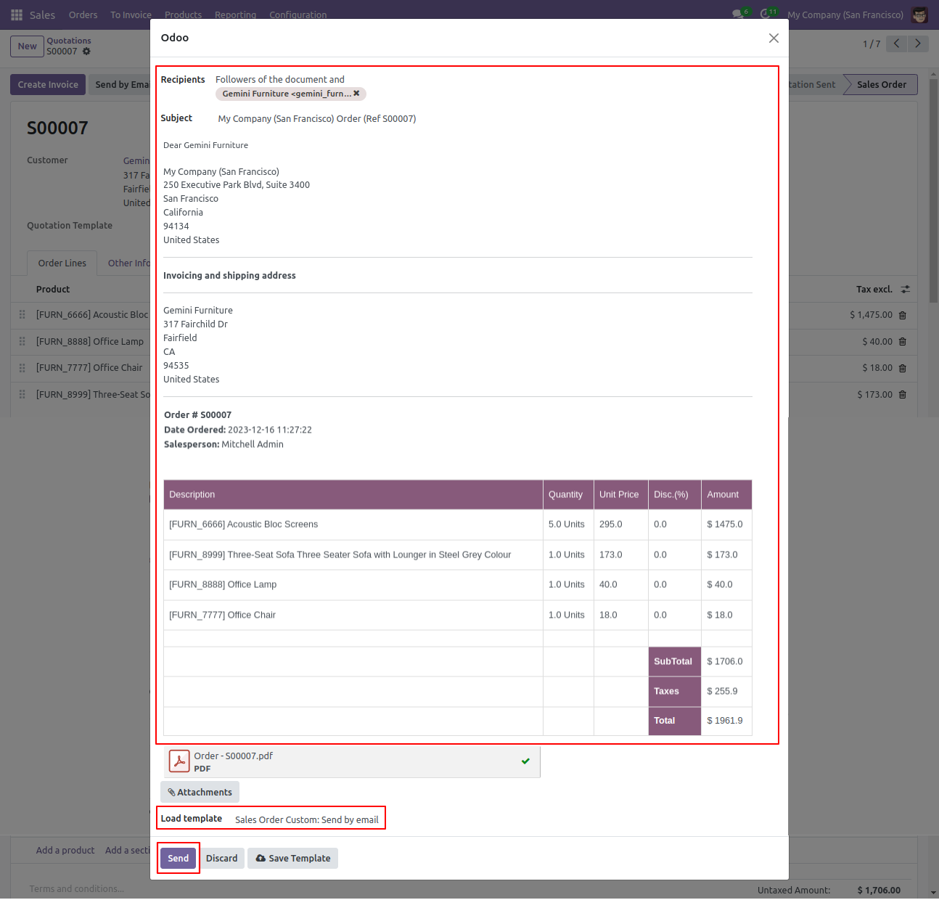Image resolution: width=939 pixels, height=900 pixels.
Task: Click the Taxes amount $ 255.9
Action: 722,691
